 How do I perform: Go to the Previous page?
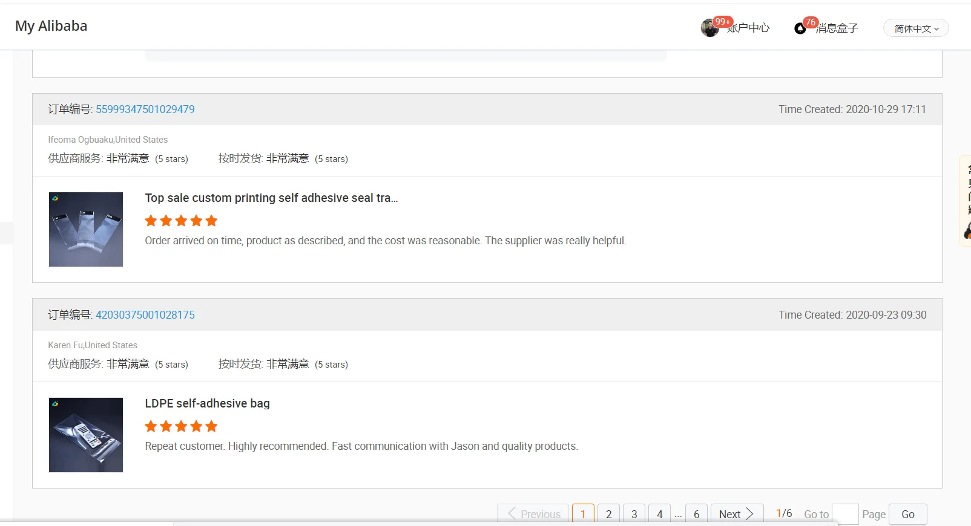click(533, 514)
